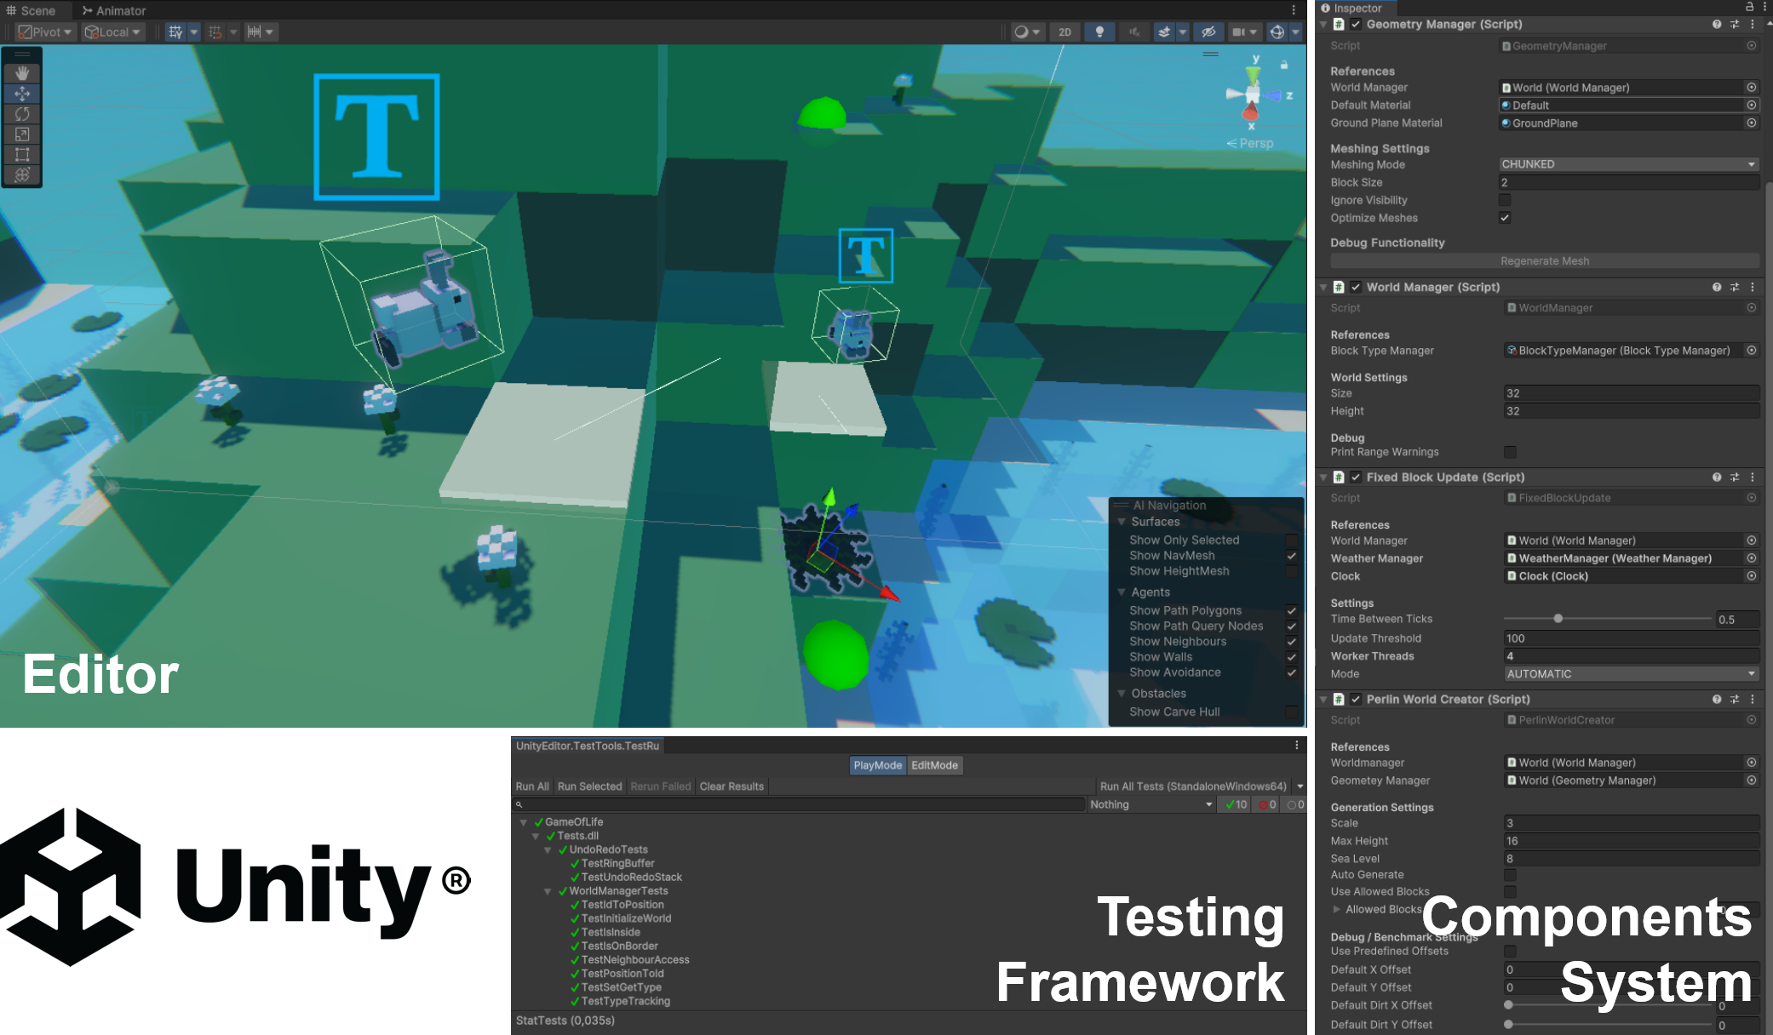Click object picker for Ground Plane Material
The image size is (1773, 1035).
[x=1752, y=123]
